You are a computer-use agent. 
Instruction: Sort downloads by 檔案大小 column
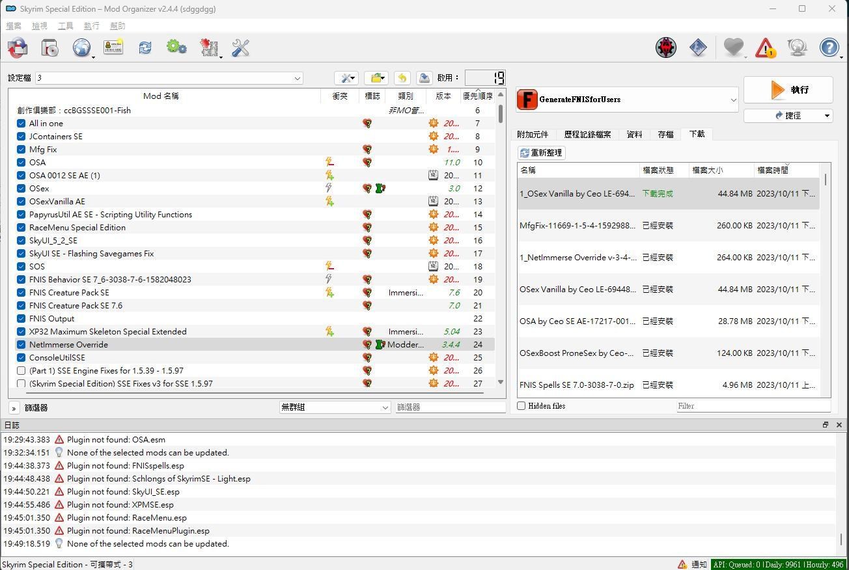coord(721,170)
